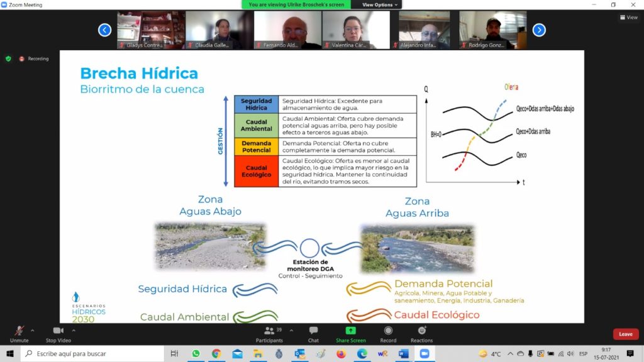Click the green Share Screen icon
This screenshot has width=644, height=362.
click(x=350, y=331)
